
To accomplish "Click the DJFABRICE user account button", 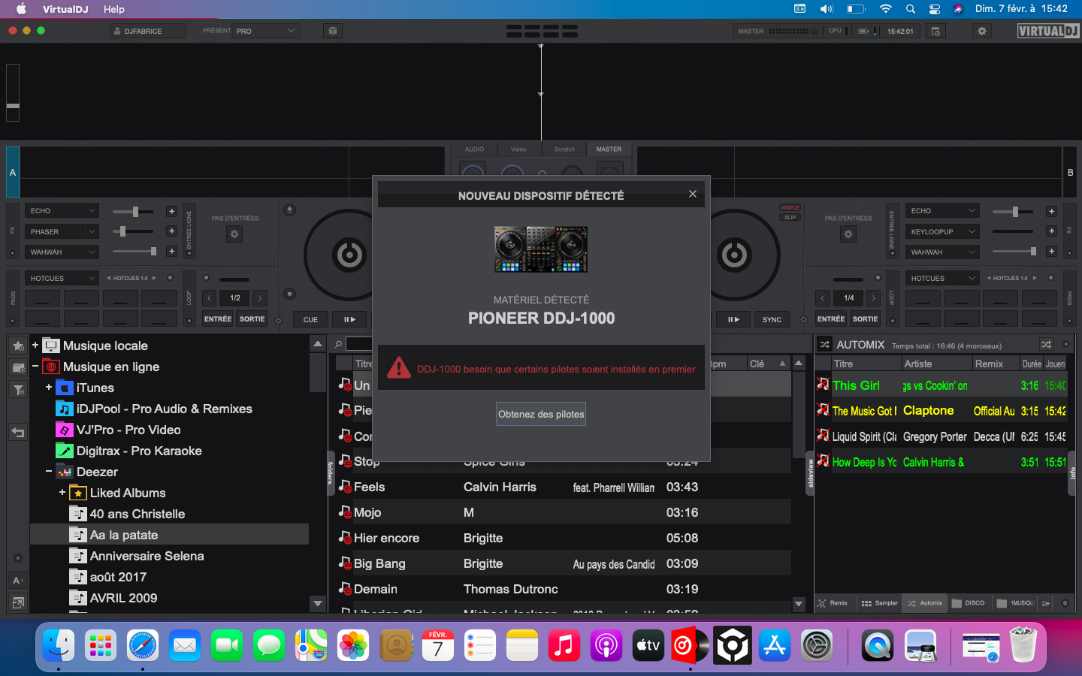I will (x=147, y=31).
